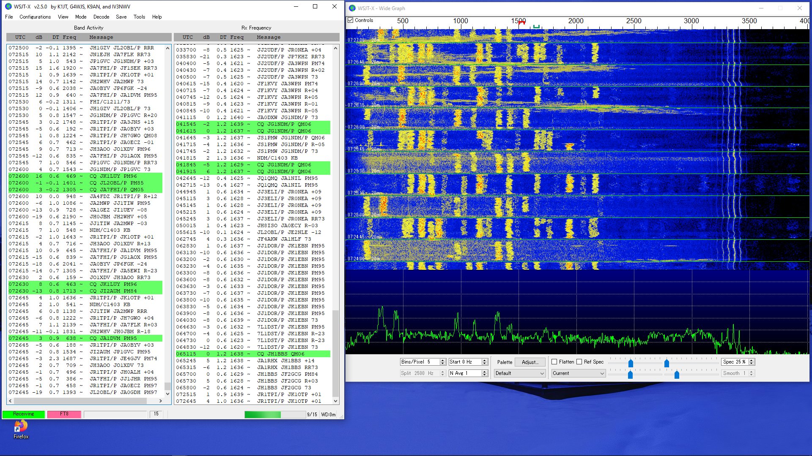Select the 072600 CQ JK1LUY PM96 row
The image size is (812, 456).
[x=85, y=176]
